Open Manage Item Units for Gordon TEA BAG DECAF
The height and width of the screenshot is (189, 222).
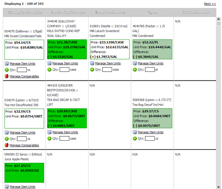tap(65, 132)
